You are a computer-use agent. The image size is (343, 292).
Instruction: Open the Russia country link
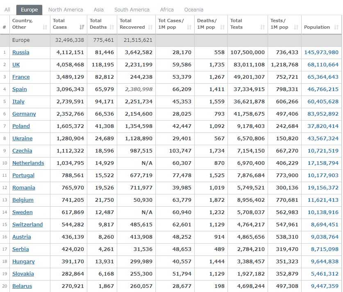(x=20, y=52)
